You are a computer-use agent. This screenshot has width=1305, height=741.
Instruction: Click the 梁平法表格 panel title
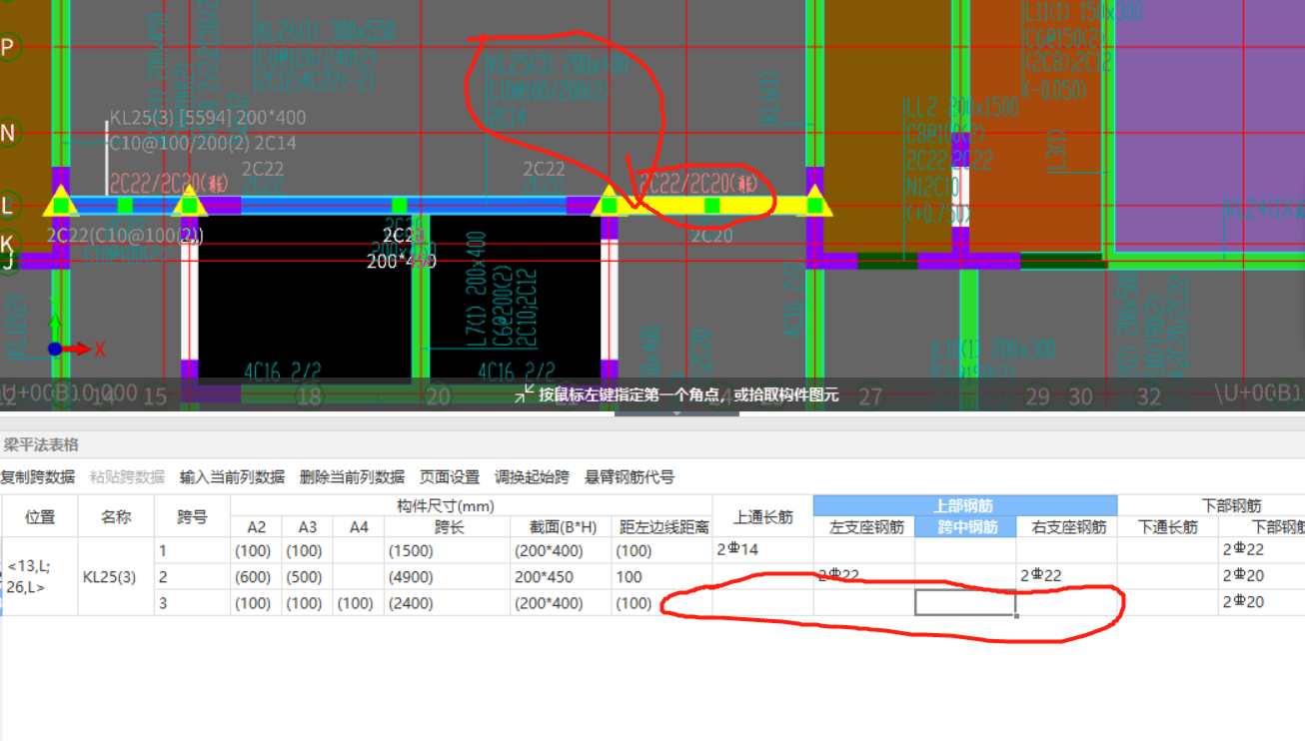click(41, 444)
